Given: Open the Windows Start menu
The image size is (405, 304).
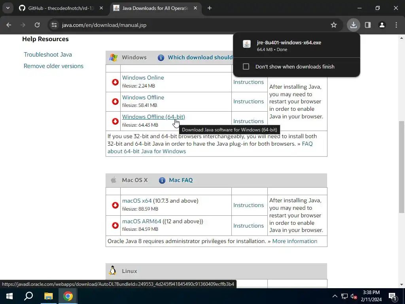Looking at the screenshot, I should (x=9, y=296).
